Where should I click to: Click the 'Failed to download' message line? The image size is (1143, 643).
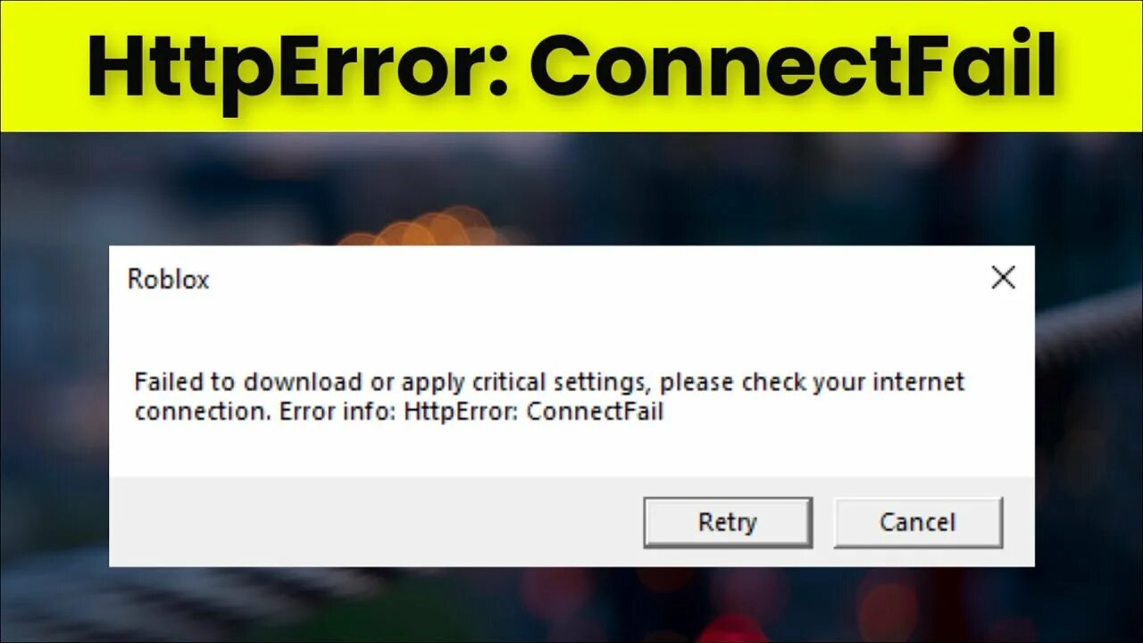coord(549,383)
